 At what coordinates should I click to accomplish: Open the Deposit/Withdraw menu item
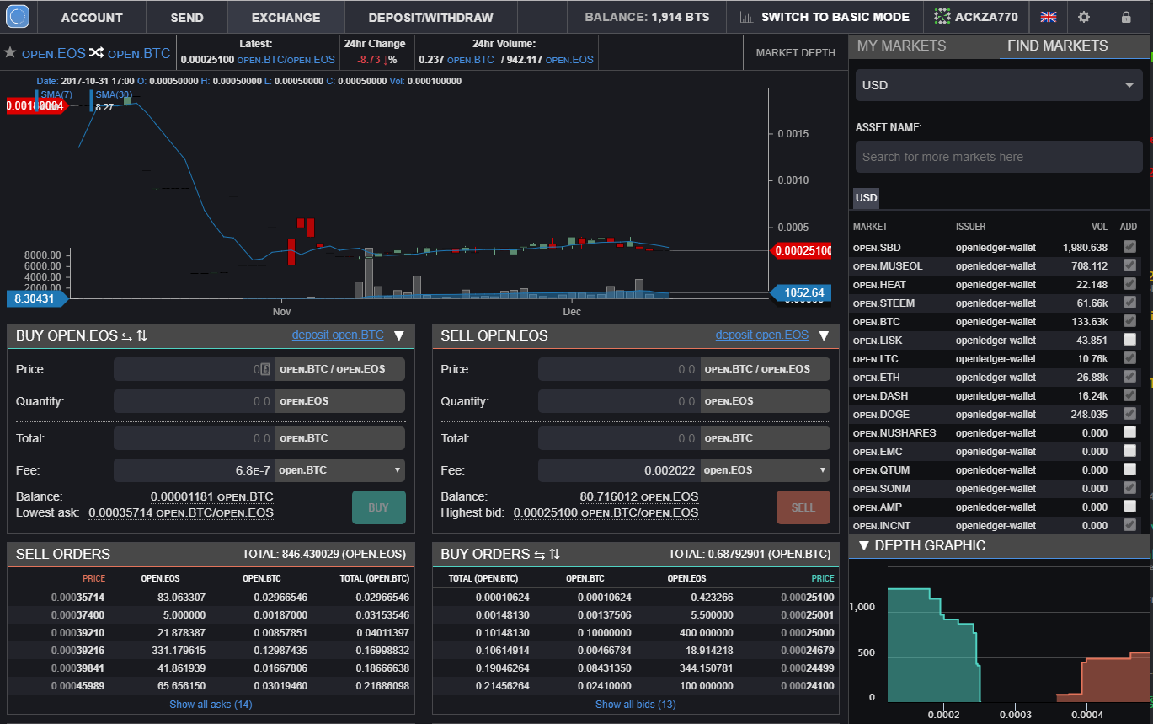431,17
